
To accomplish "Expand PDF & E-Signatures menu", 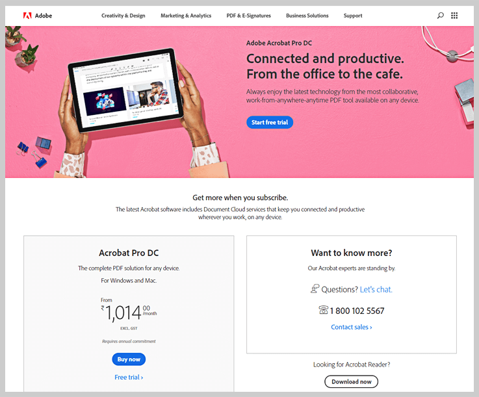I will [248, 16].
